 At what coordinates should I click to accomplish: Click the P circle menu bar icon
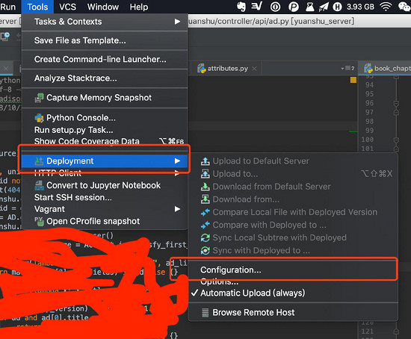click(294, 7)
